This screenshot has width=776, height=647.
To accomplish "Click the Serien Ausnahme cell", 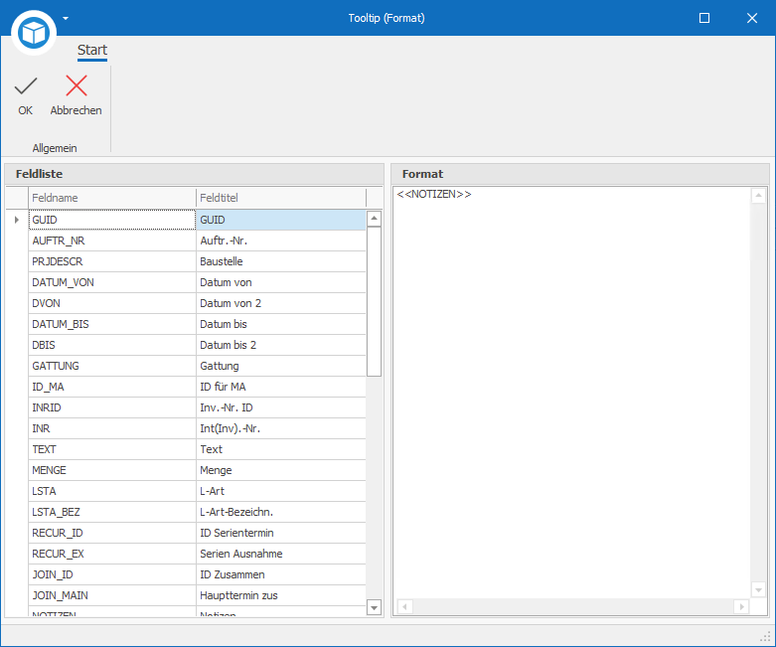I will (x=281, y=554).
